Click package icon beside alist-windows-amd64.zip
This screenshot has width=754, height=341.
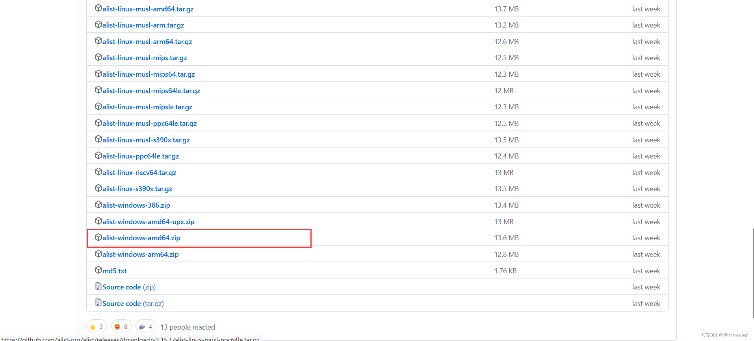tap(98, 237)
